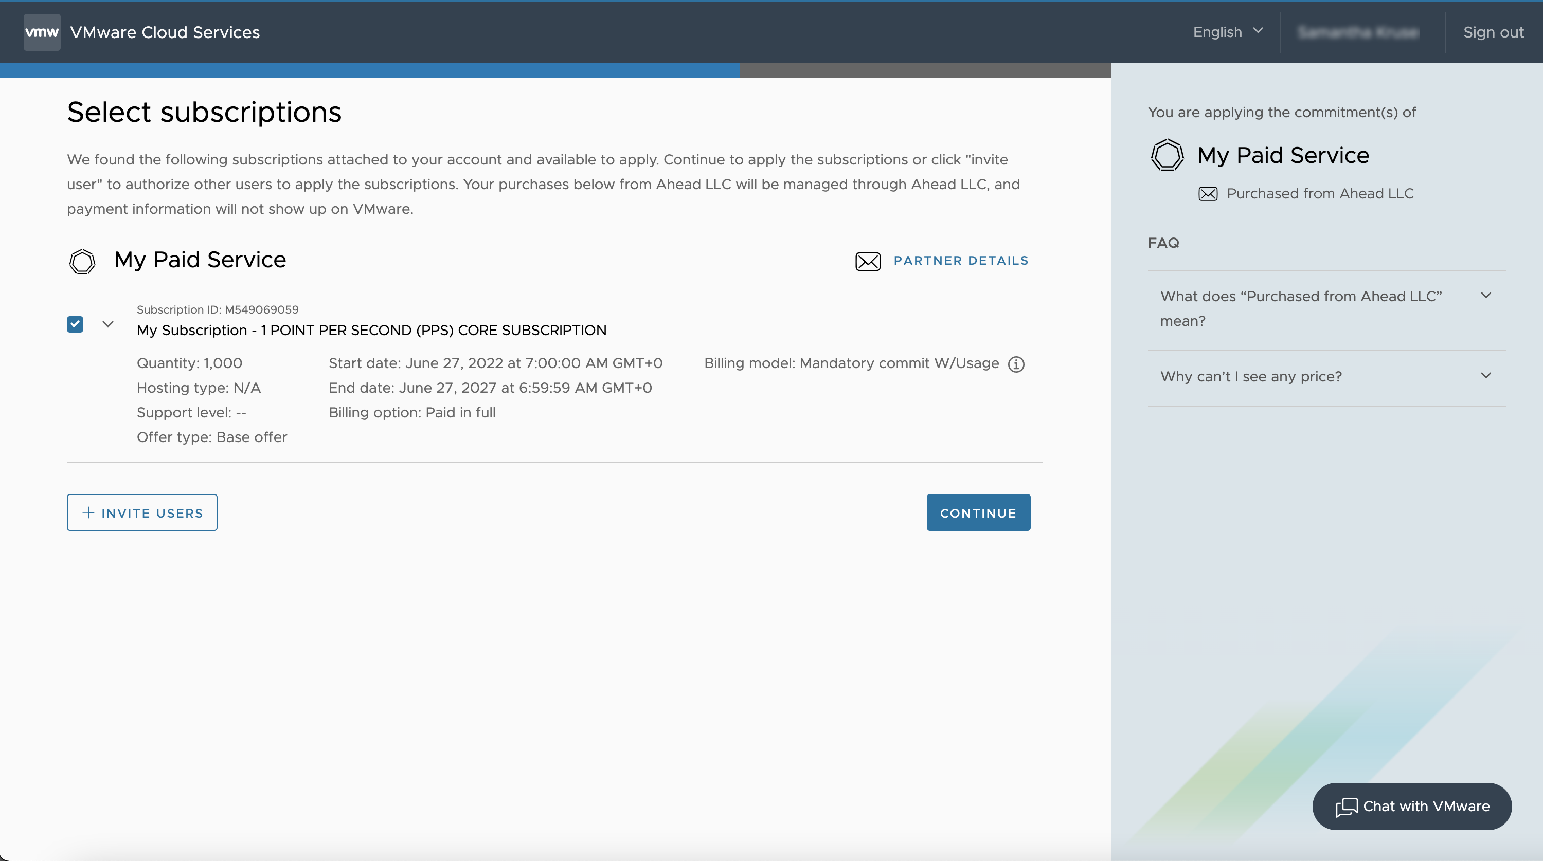This screenshot has height=861, width=1543.
Task: Expand the 'What does Purchased from Ahead LLC mean?' FAQ
Action: click(1326, 309)
